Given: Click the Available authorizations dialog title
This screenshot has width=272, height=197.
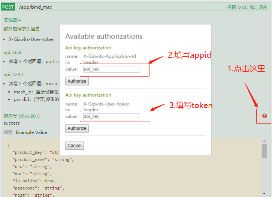Looking at the screenshot, I should click(104, 36).
